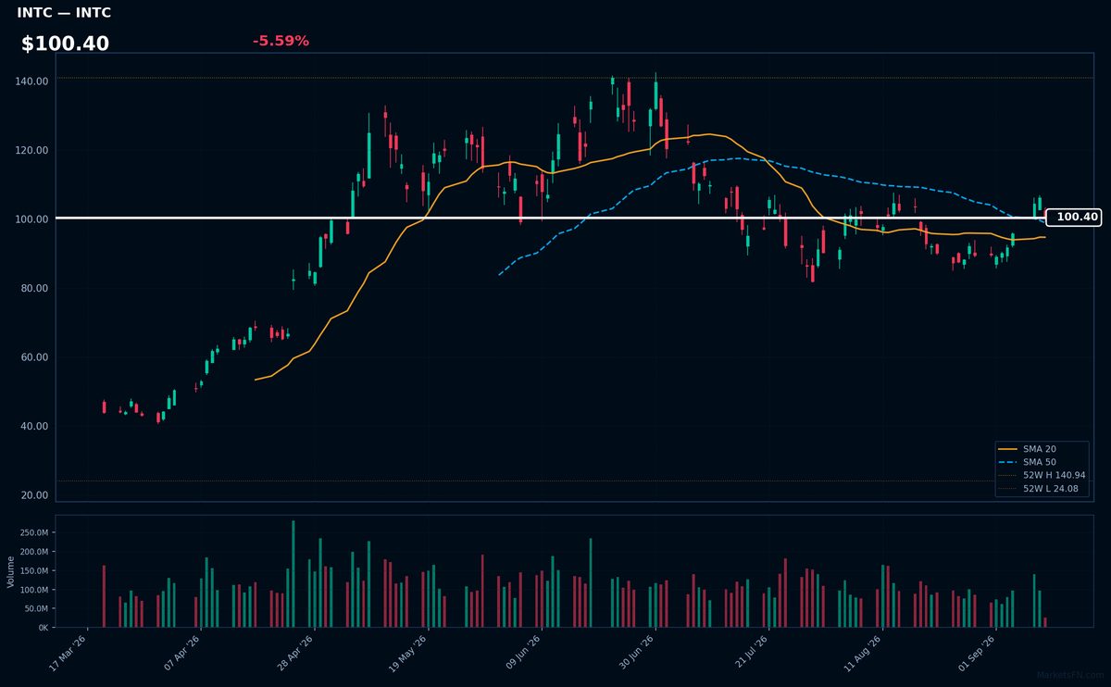Click the -5.59% change percentage
This screenshot has height=687, width=1111.
281,41
